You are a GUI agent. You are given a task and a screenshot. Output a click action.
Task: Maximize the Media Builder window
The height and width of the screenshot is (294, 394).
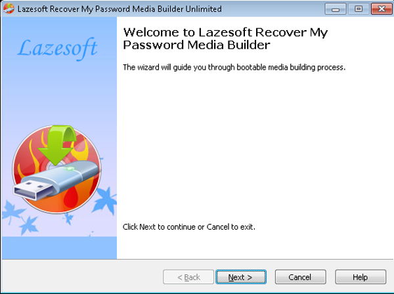click(359, 9)
